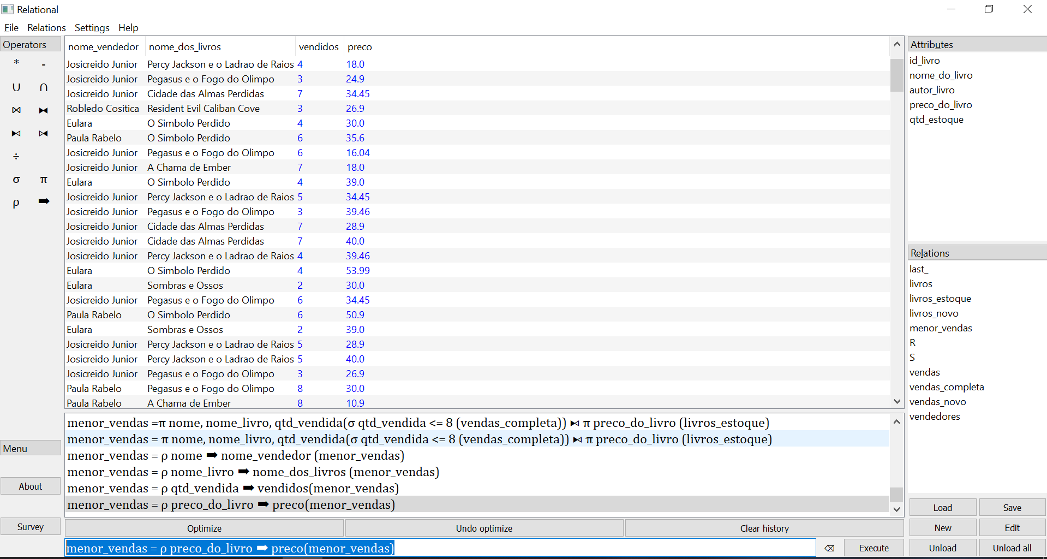Click the product (*) operator
The image size is (1047, 559).
coord(16,63)
